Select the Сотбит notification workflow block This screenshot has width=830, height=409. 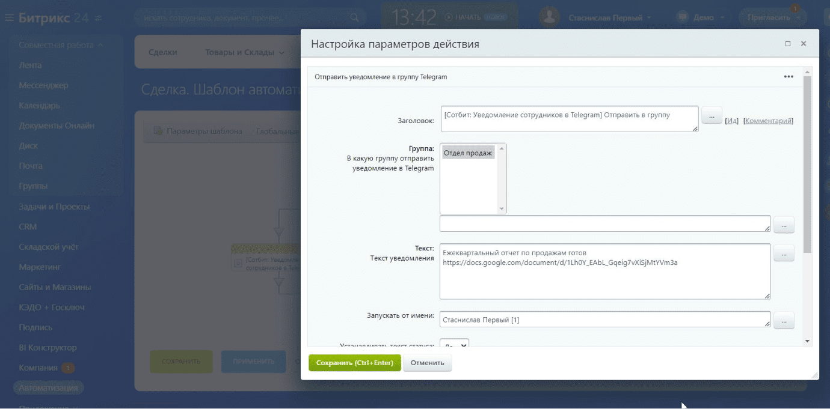point(266,257)
